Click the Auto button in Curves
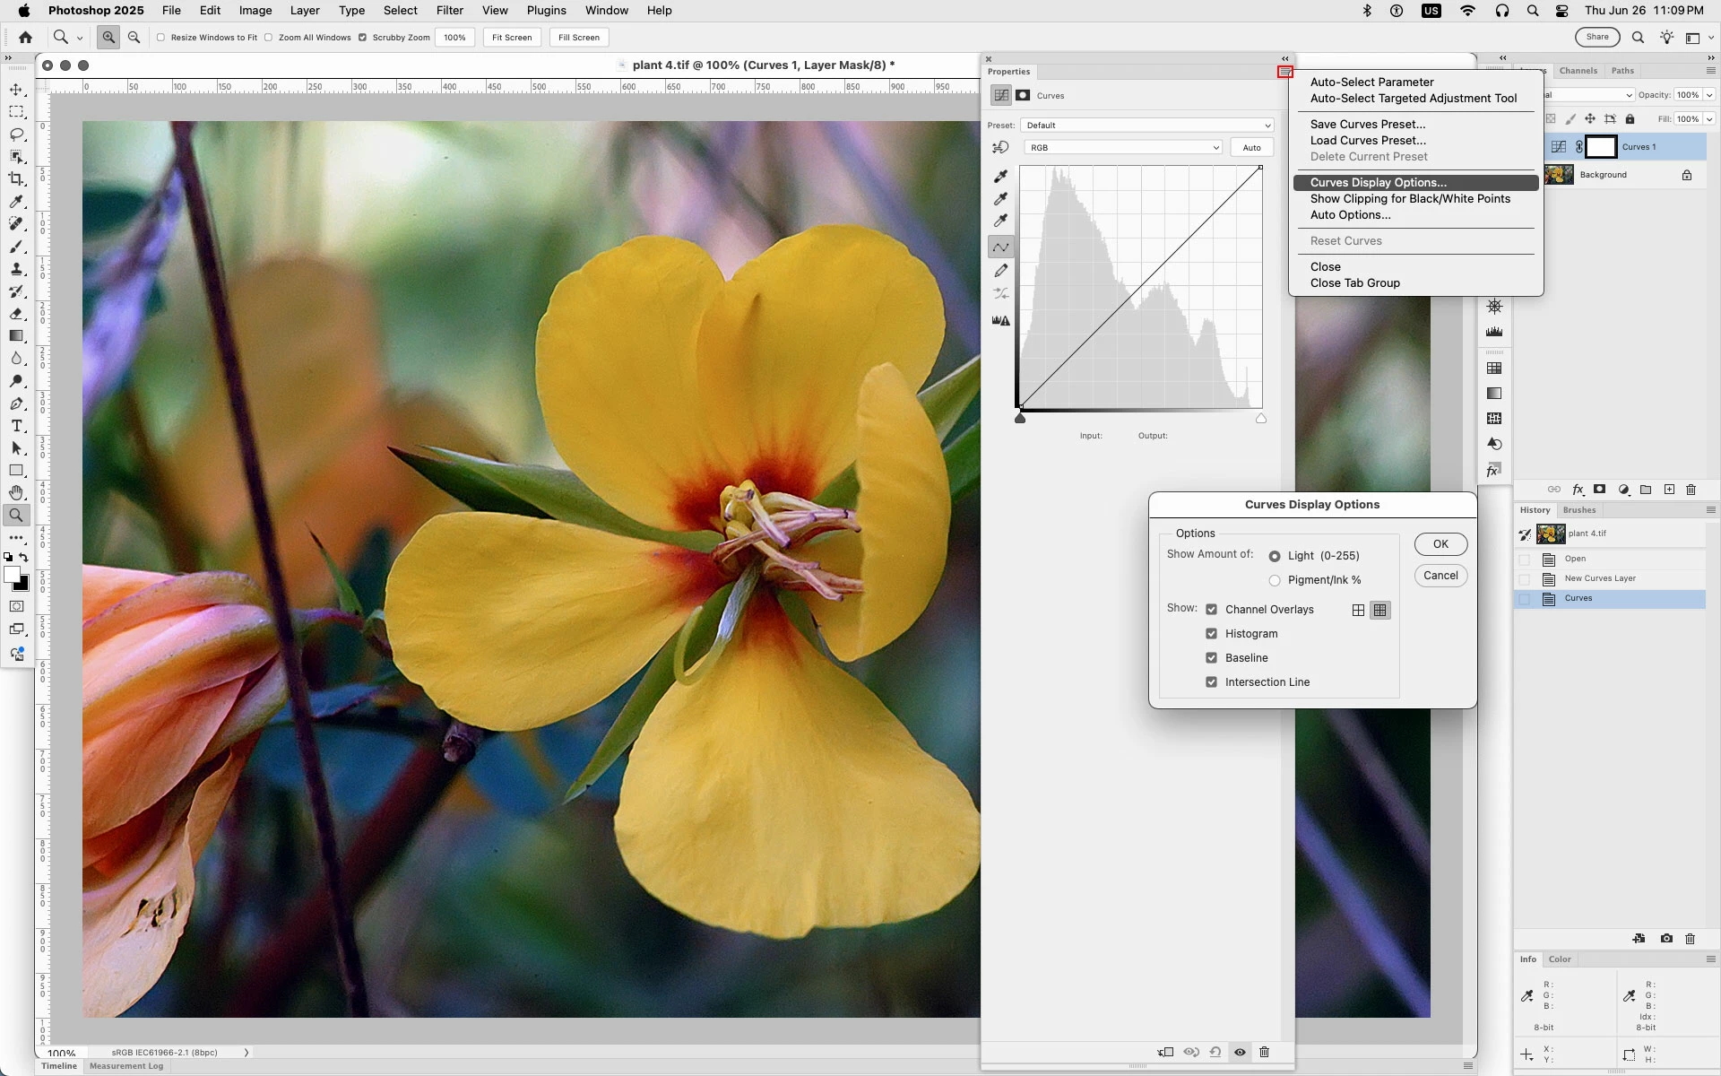1721x1076 pixels. (1251, 148)
